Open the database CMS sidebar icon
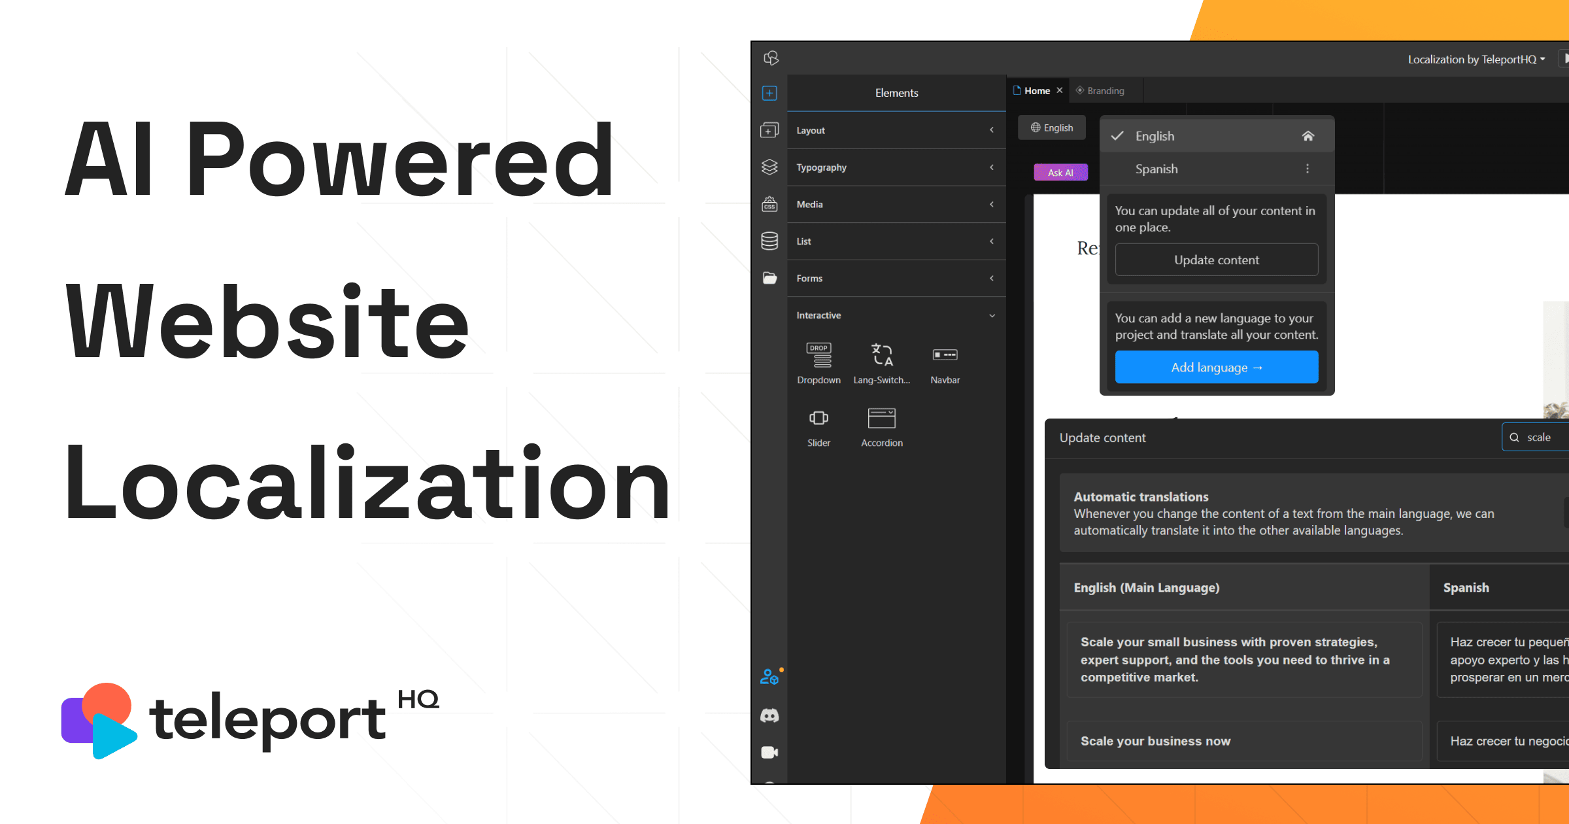 (x=769, y=241)
